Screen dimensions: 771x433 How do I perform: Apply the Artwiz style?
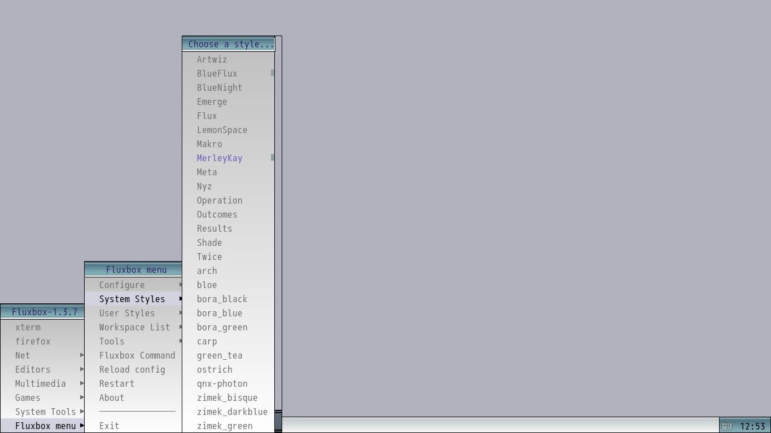coord(229,59)
